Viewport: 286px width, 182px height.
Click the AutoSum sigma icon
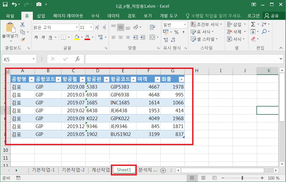pyautogui.click(x=253, y=24)
